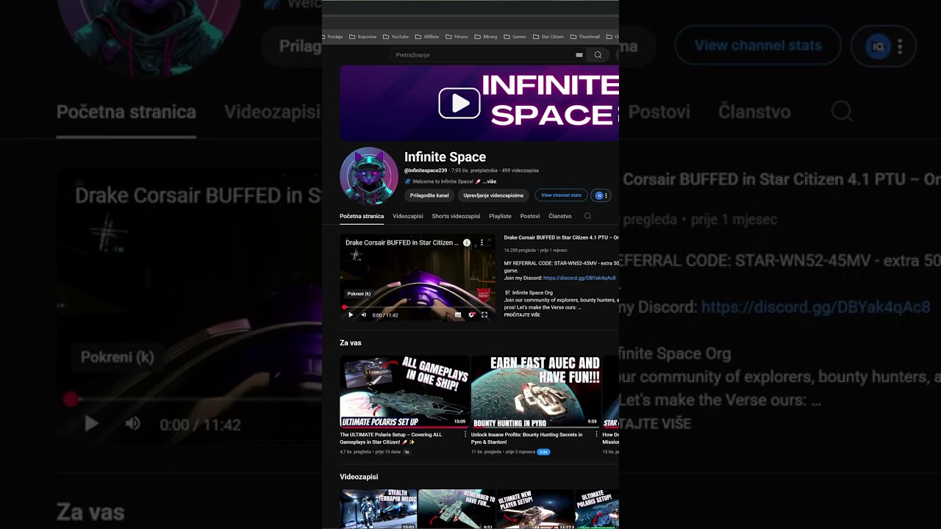The image size is (941, 529).
Task: Open the REMEMBER TO HAVE FUN thumbnail
Action: point(457,509)
